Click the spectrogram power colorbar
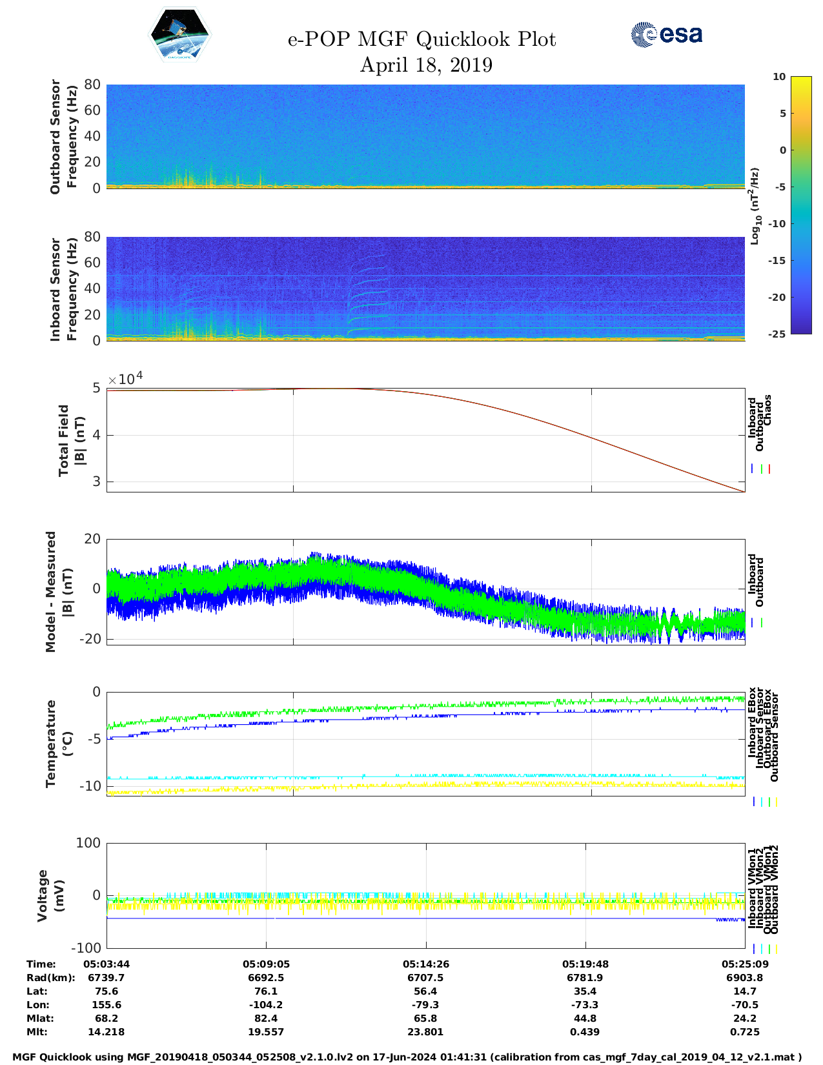 800,205
